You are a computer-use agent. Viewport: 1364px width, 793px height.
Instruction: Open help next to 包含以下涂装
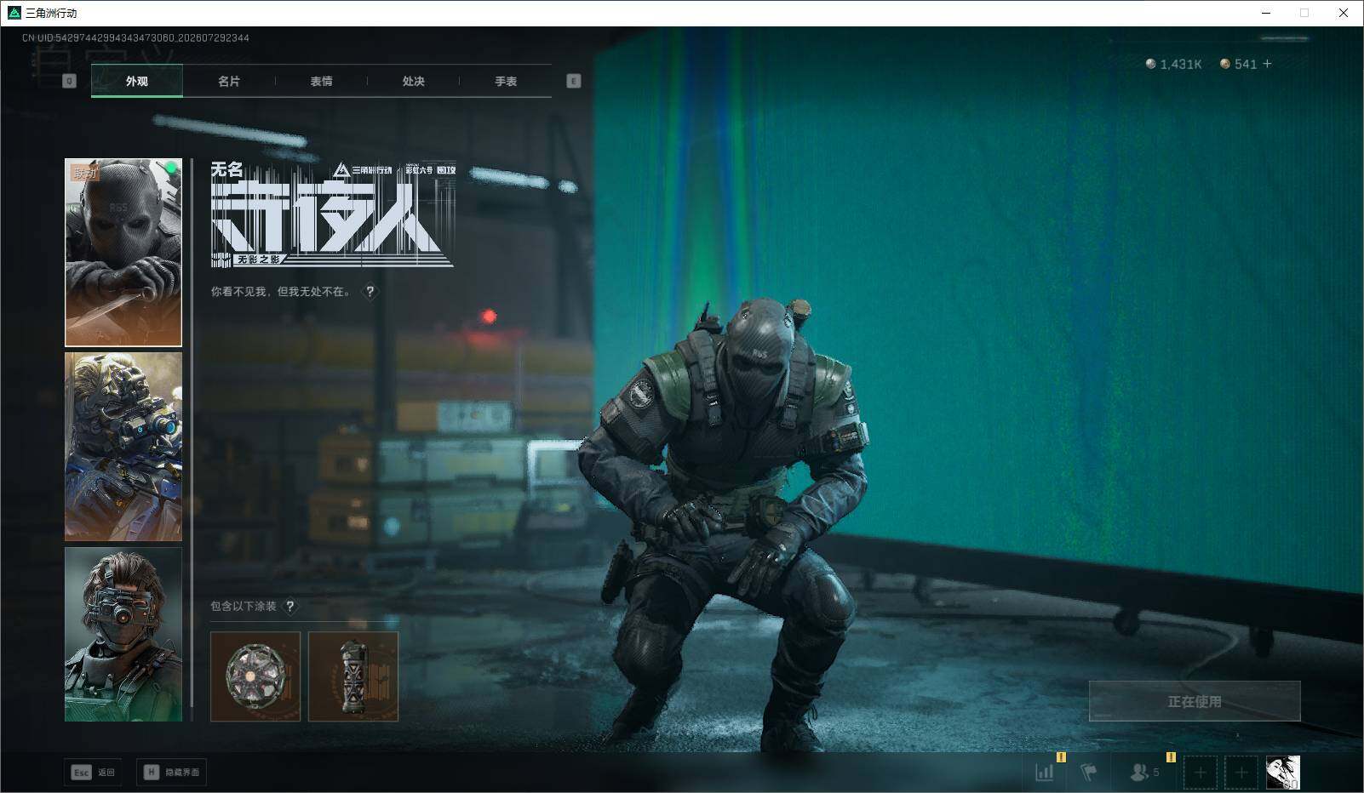pos(289,606)
